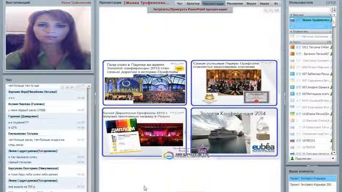Click flag icon next to Жанна Трофименко
The image size is (342, 192).
(x=292, y=20)
